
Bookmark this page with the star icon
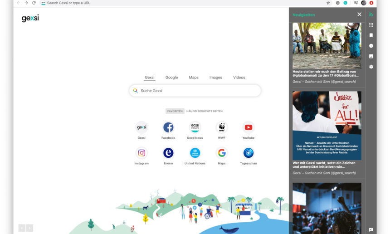tap(328, 3)
